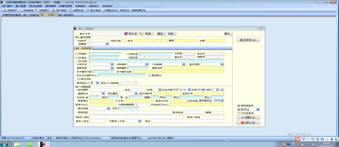Open the 住院查询 menu

click(80, 6)
